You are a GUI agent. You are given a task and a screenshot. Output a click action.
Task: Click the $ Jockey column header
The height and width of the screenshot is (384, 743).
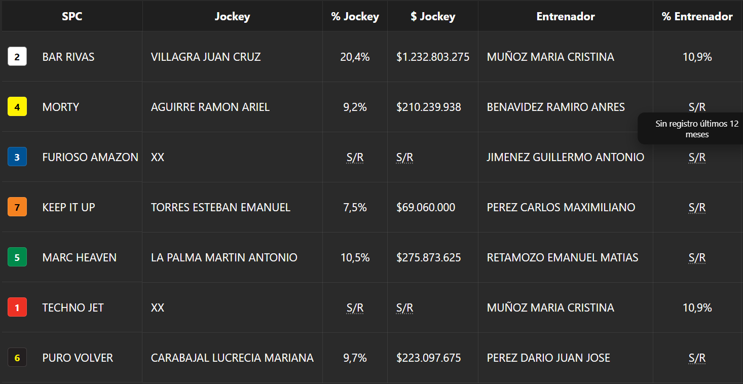pos(433,16)
